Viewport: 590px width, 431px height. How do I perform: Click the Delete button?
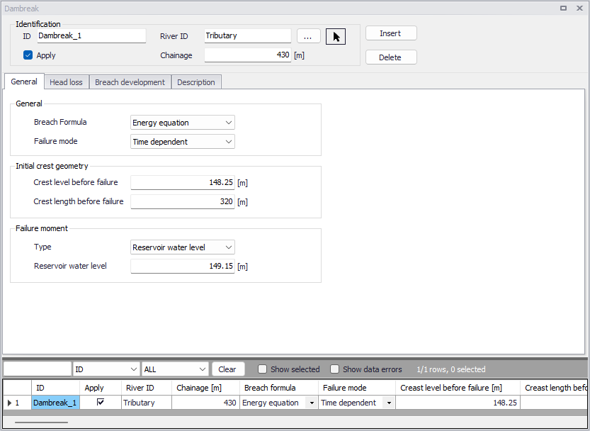[x=391, y=57]
